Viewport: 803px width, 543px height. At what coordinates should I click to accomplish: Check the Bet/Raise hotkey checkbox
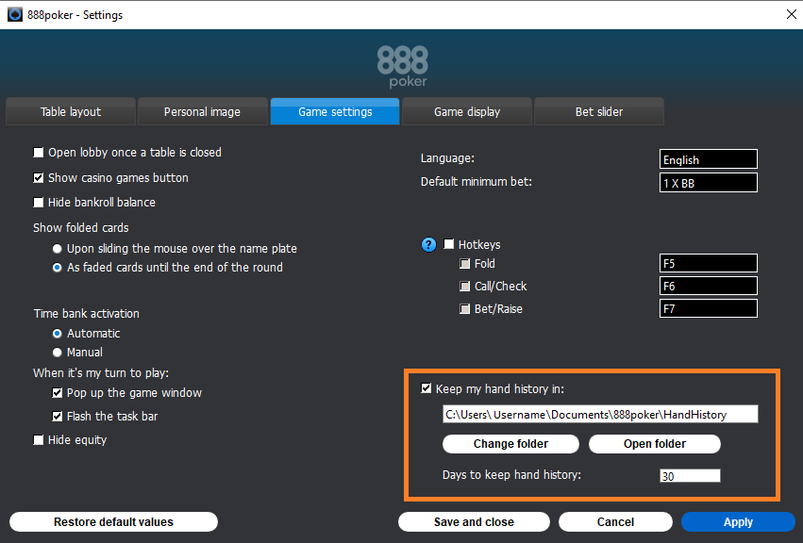(464, 309)
